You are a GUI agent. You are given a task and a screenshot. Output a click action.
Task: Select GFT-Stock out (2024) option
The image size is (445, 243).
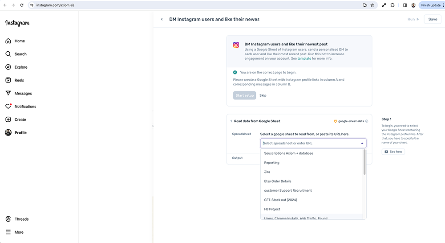pyautogui.click(x=311, y=200)
